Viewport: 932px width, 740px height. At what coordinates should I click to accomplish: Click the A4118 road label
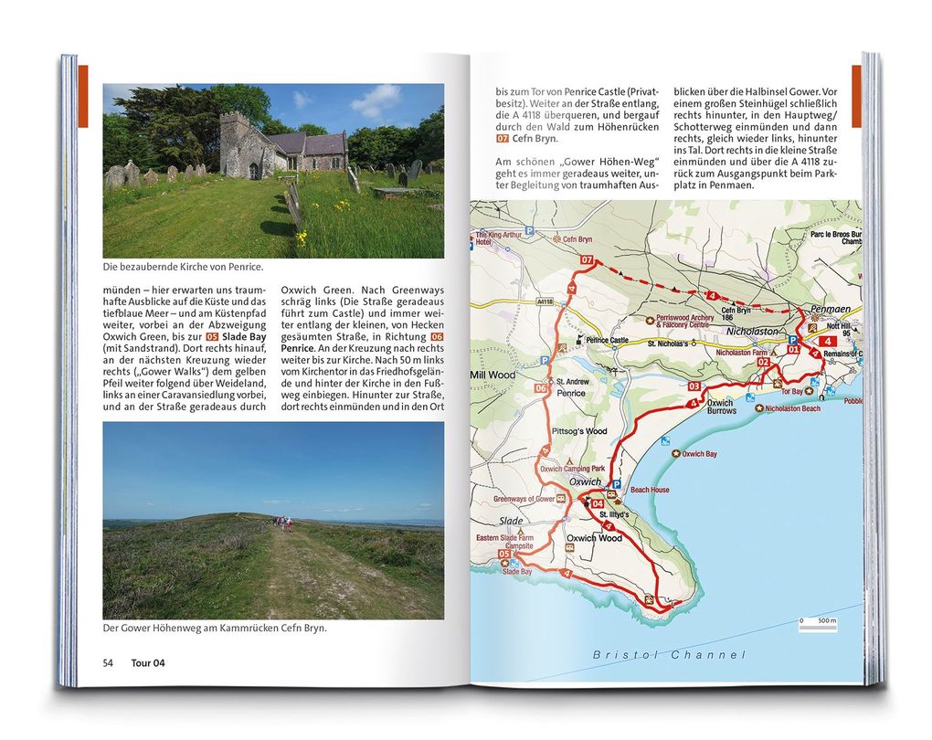545,302
